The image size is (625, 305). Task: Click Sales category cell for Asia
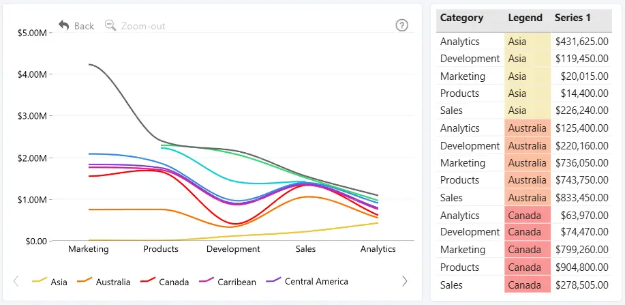(x=470, y=111)
